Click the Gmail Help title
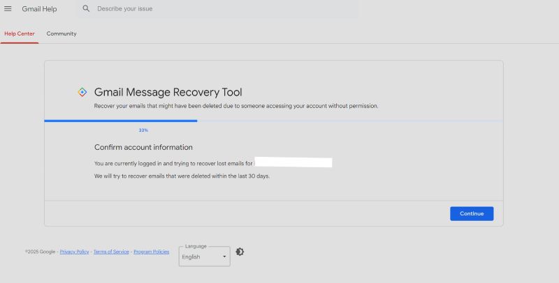The height and width of the screenshot is (283, 559). point(39,9)
